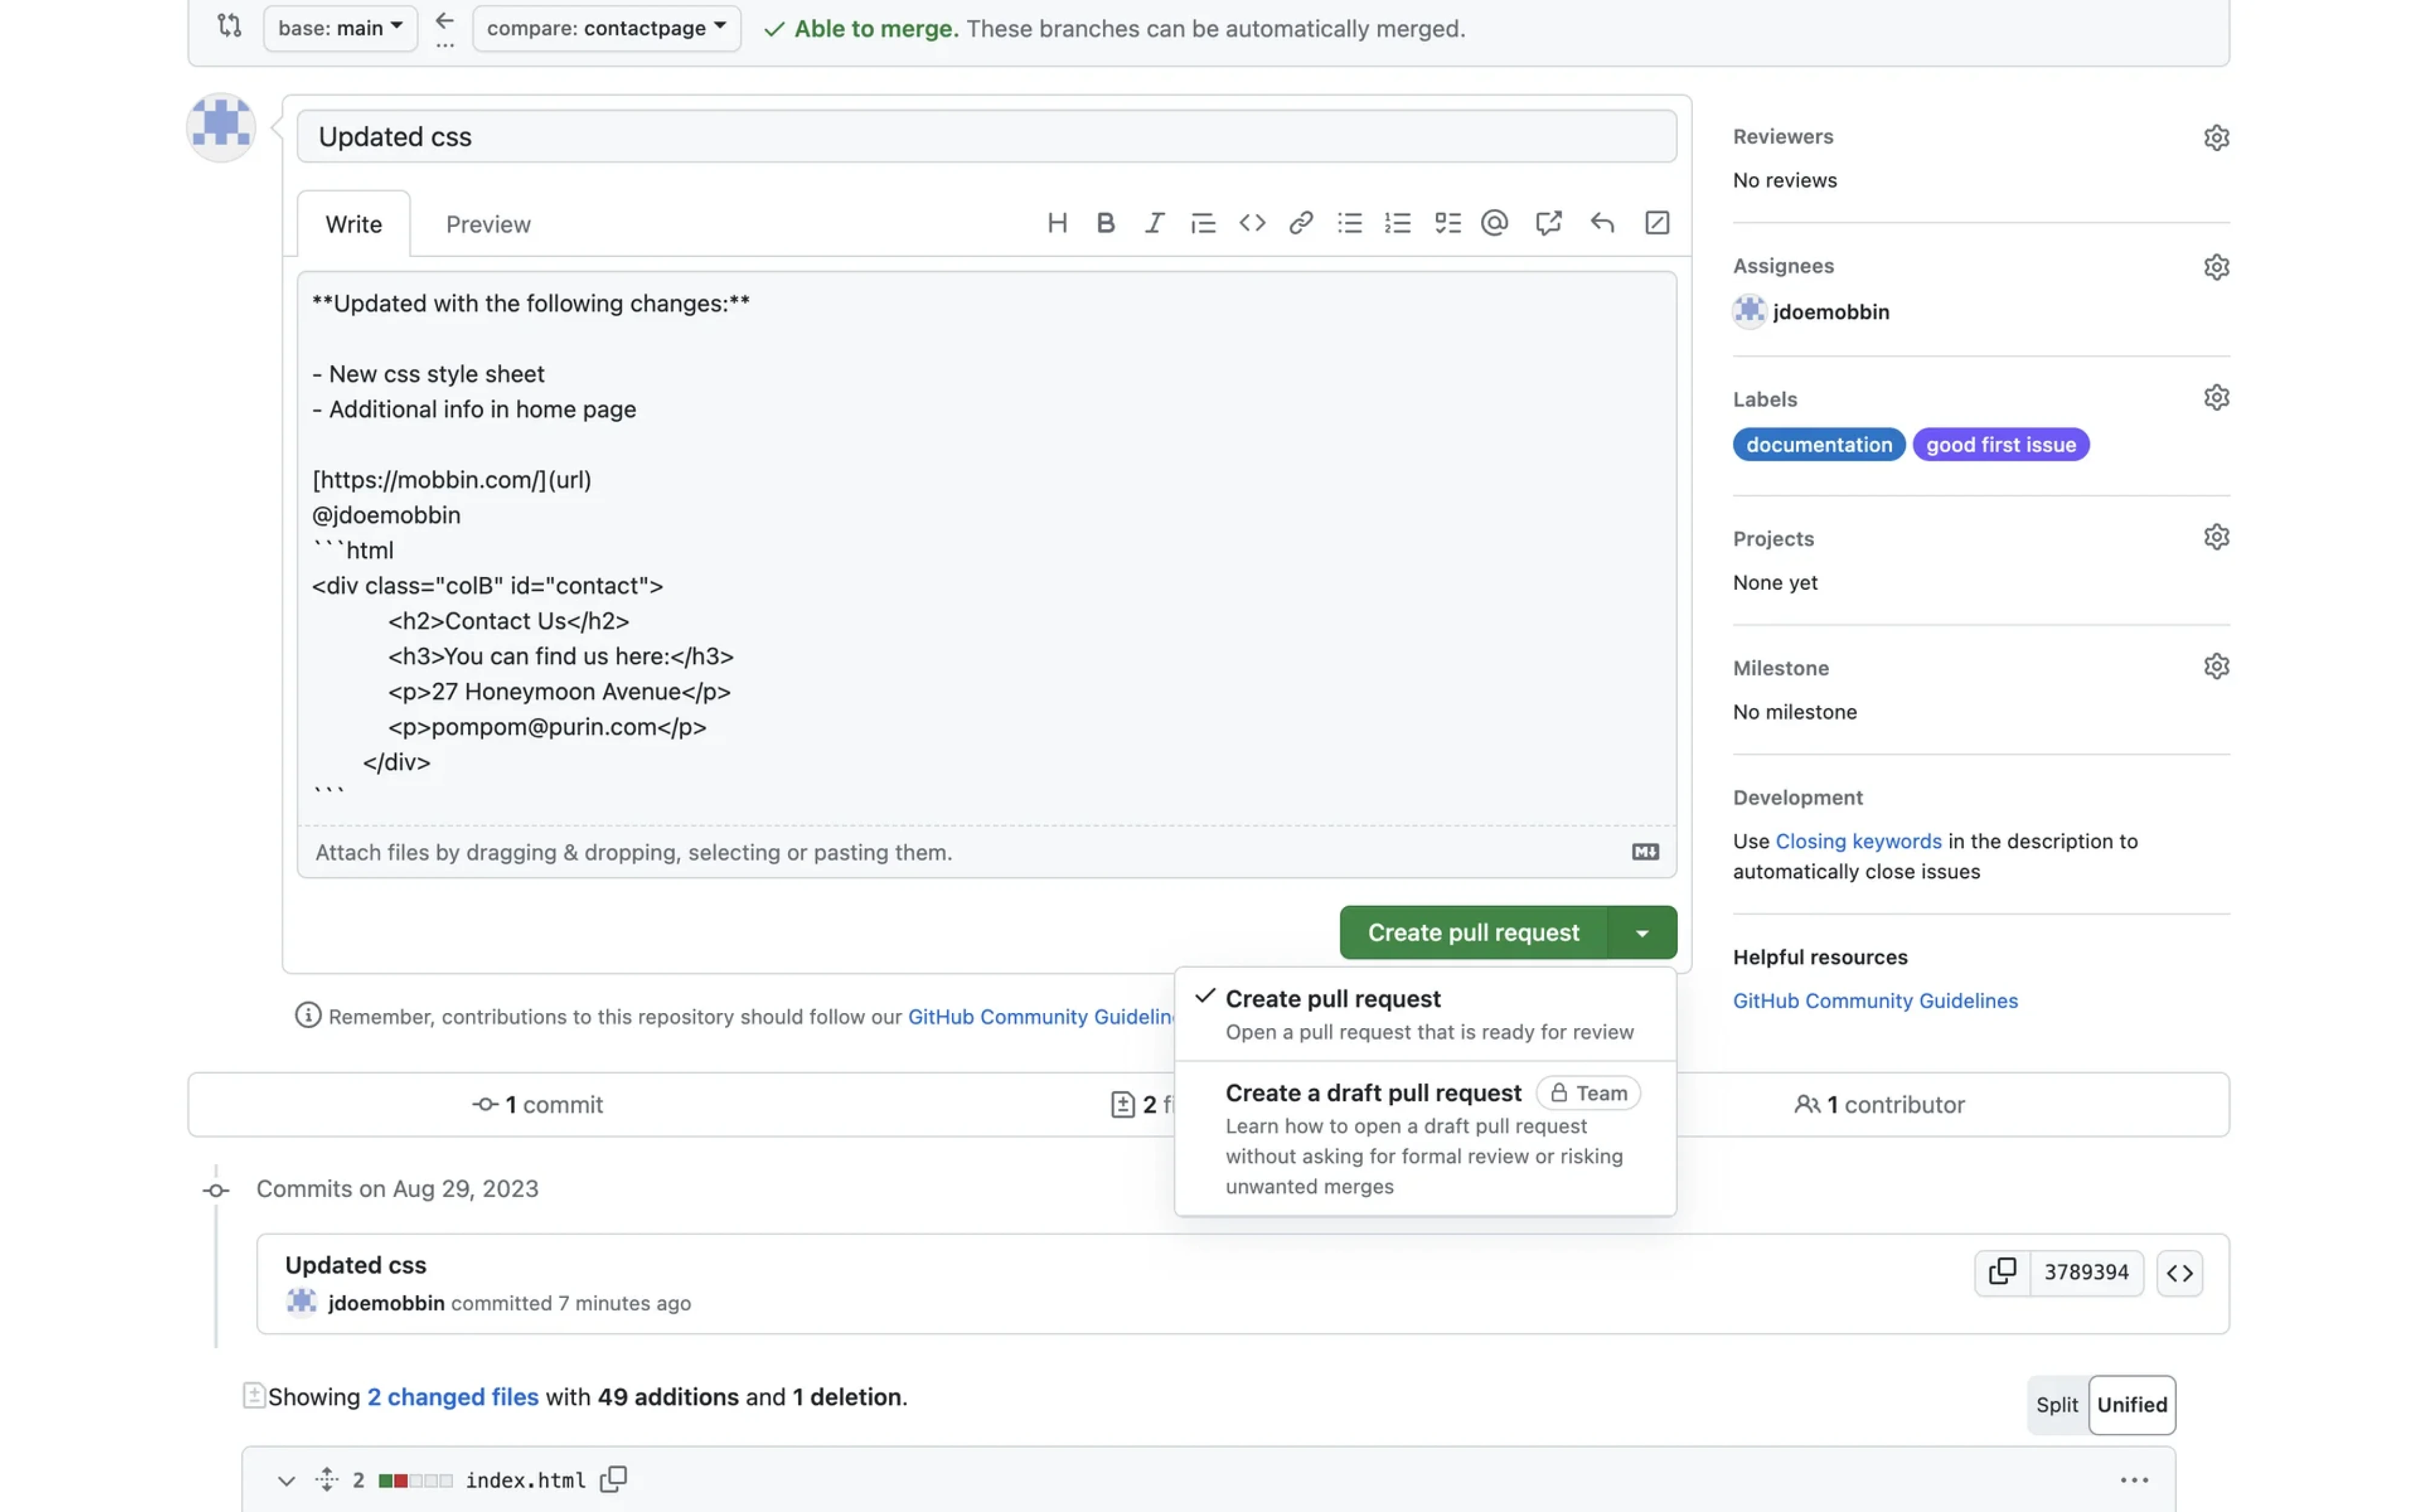
Task: Insert a link with the link icon
Action: click(1300, 223)
